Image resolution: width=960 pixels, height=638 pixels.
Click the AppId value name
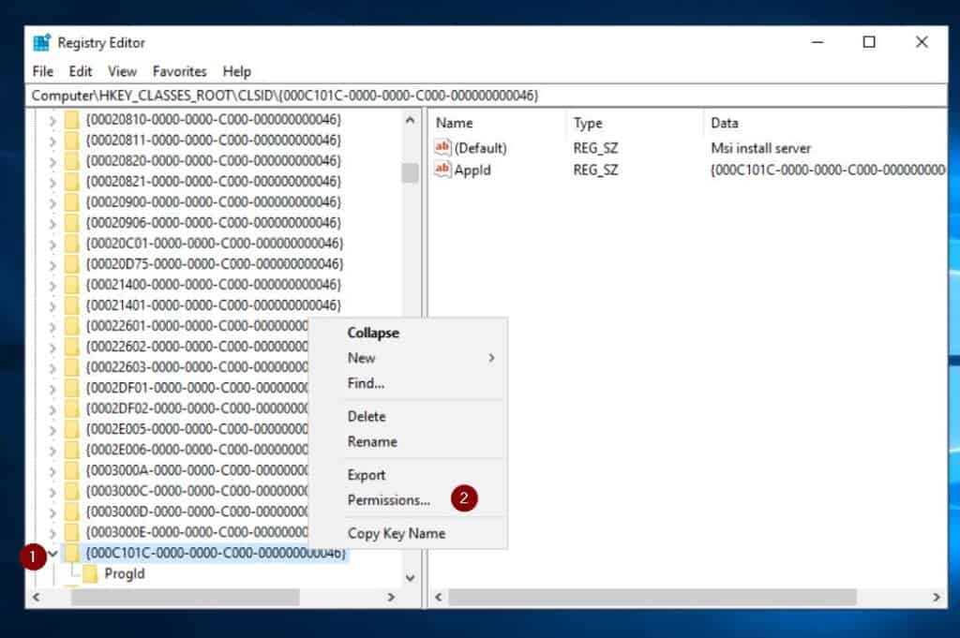point(472,171)
